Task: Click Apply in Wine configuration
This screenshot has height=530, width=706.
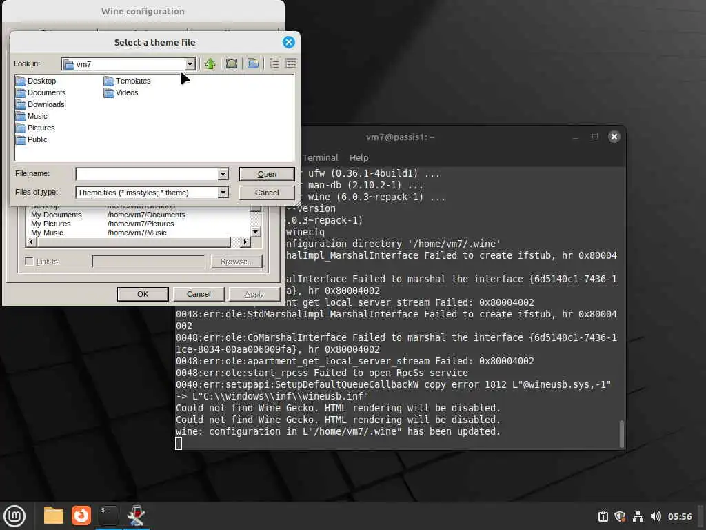Action: pos(254,294)
